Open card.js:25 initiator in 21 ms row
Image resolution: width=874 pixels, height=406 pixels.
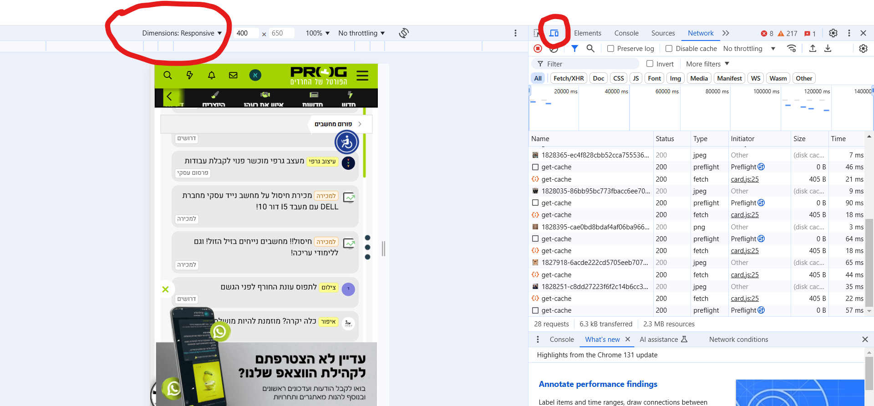click(x=745, y=179)
